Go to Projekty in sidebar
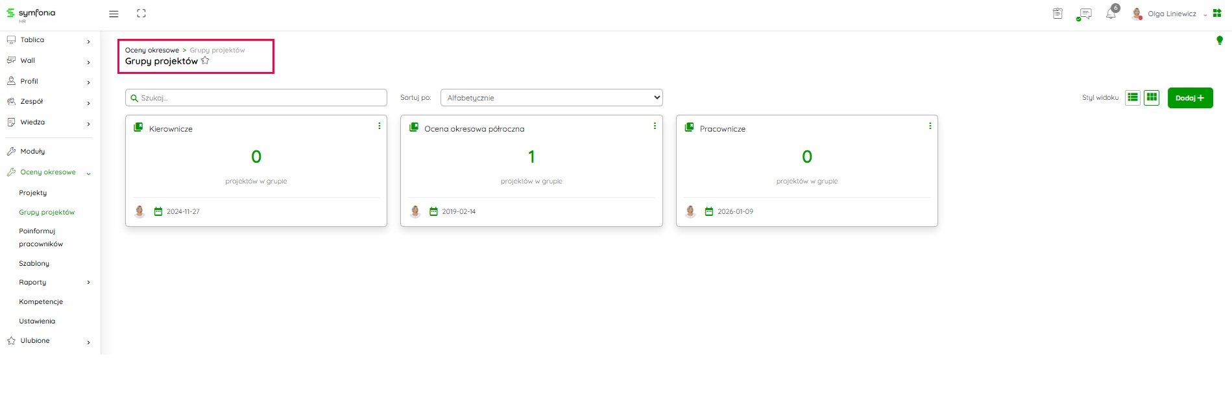Screen dimensions: 1232x398 click(x=33, y=193)
